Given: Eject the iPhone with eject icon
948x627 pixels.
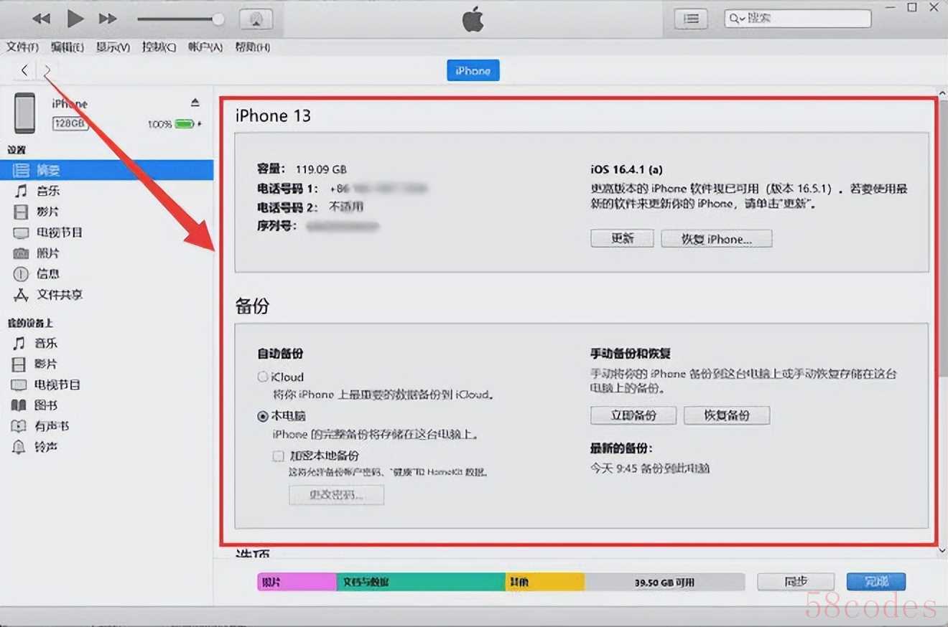Looking at the screenshot, I should 195,103.
